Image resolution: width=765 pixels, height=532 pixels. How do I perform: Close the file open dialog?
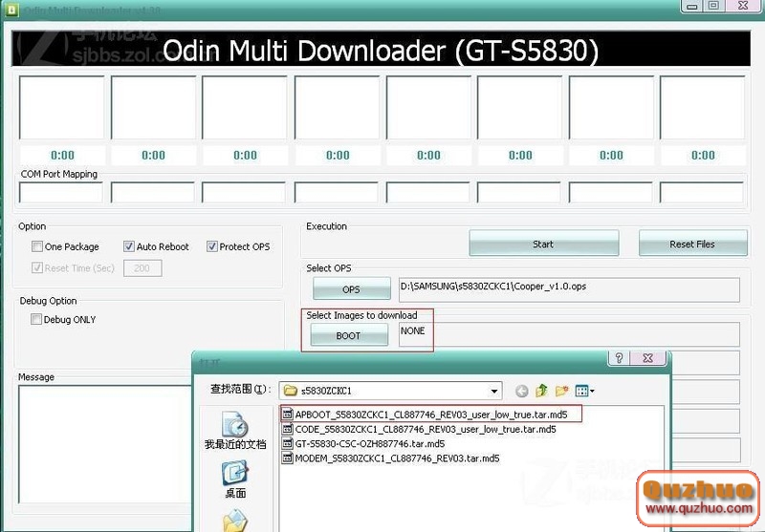point(648,358)
